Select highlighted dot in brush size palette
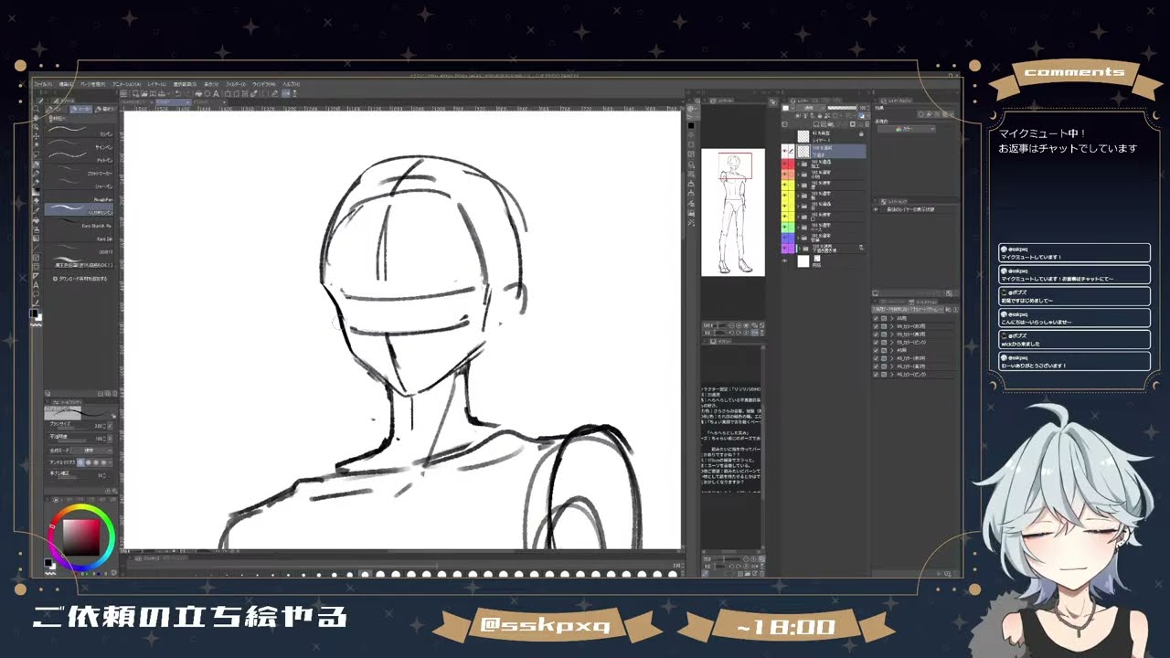This screenshot has height=658, width=1170. (364, 574)
